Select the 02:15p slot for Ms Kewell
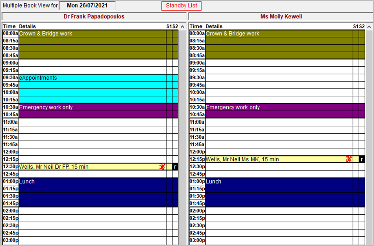The image size is (374, 246). pos(279,218)
